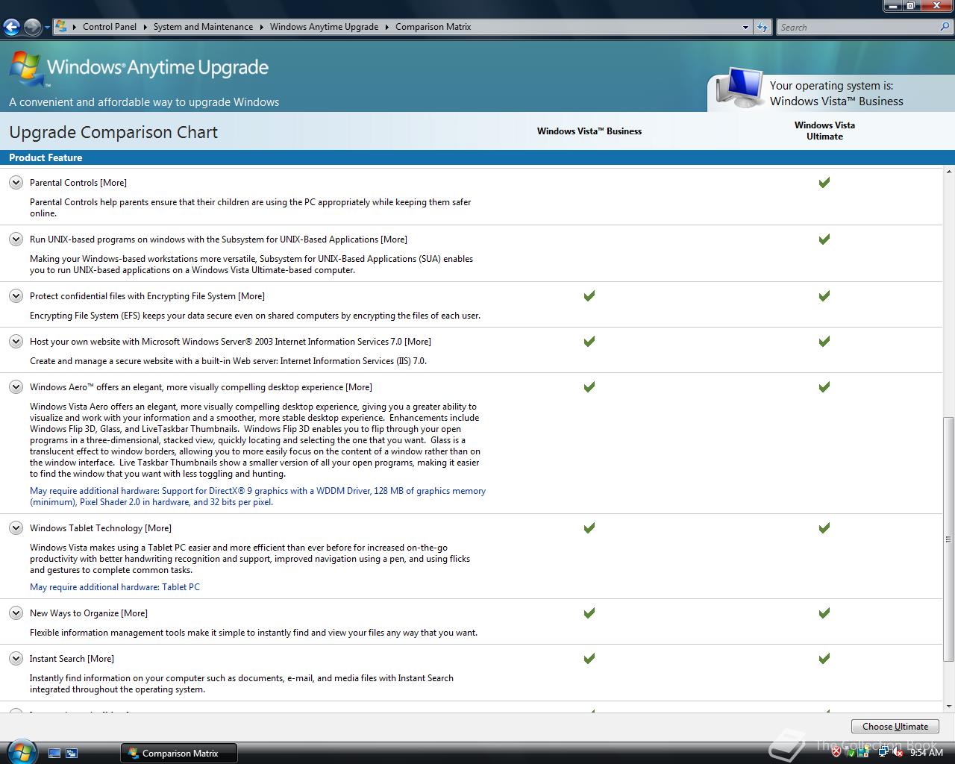Collapse the Windows Aero feature row

pos(16,386)
